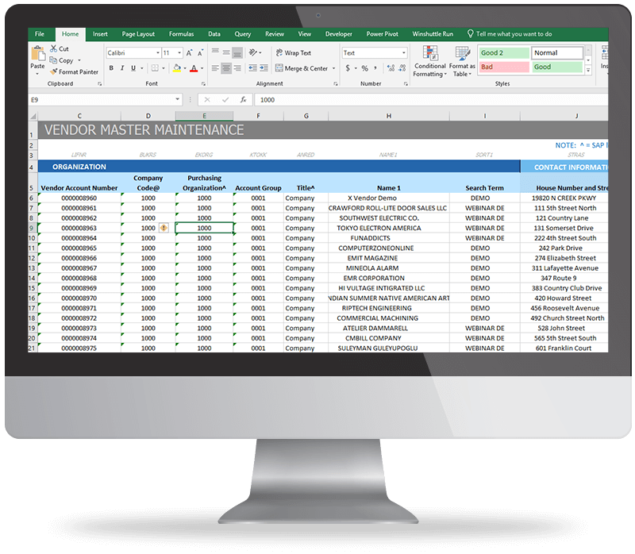Activate the Format Painter brush
The image size is (635, 554).
pos(53,71)
